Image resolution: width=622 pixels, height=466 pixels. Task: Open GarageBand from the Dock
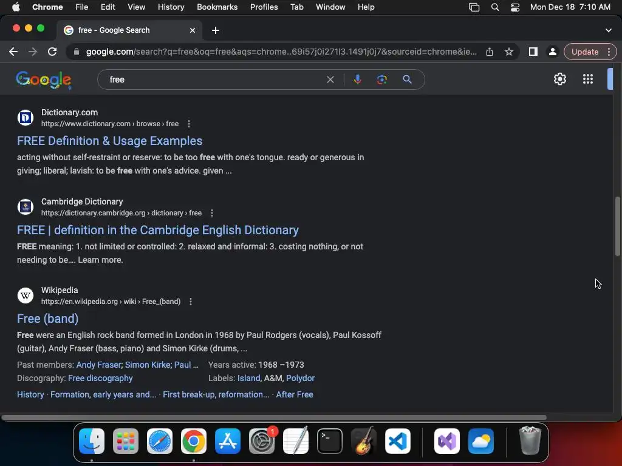[363, 441]
